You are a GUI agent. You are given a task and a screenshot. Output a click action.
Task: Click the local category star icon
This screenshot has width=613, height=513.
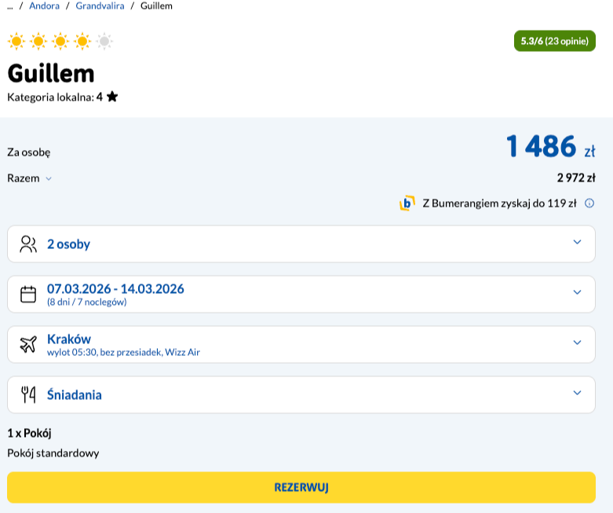click(x=112, y=97)
